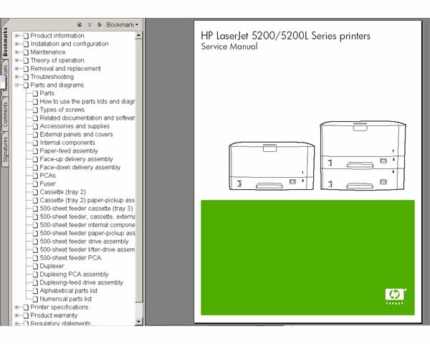430x344 pixels.
Task: Go to 500-sheet feeder drive assembly
Action: click(84, 242)
